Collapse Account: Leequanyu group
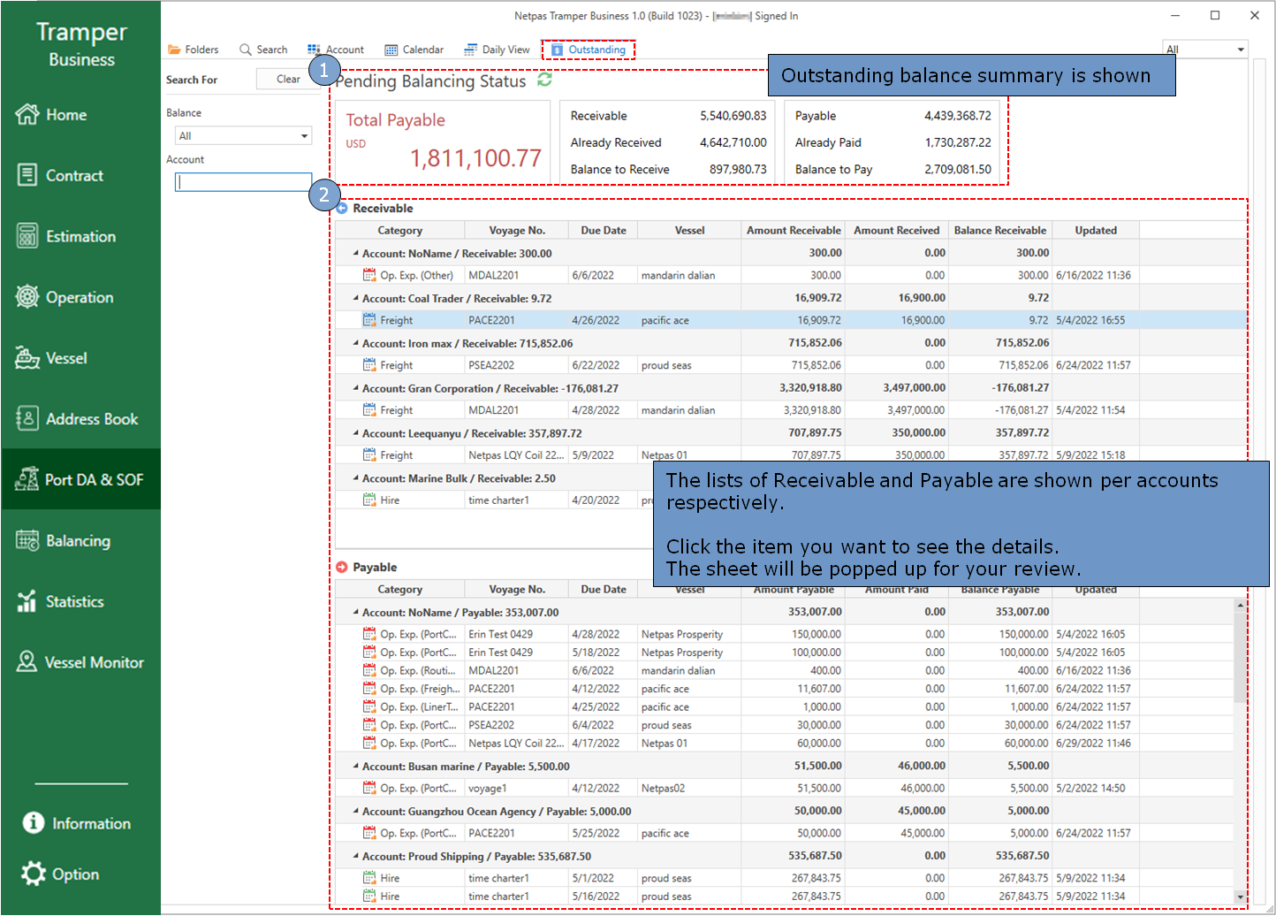Viewport: 1276px width, 916px height. click(355, 433)
